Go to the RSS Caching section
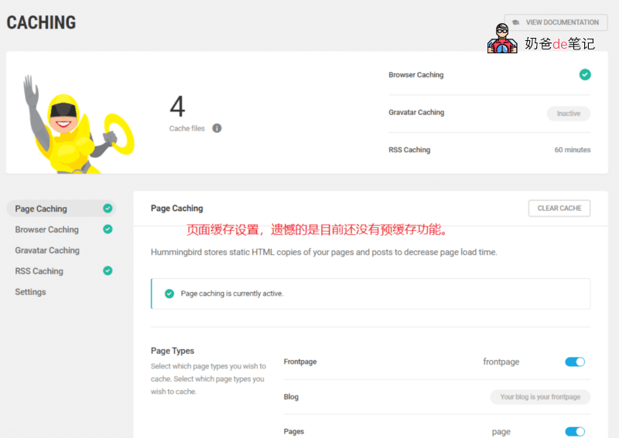Screen dimensions: 619x438 (x=39, y=271)
